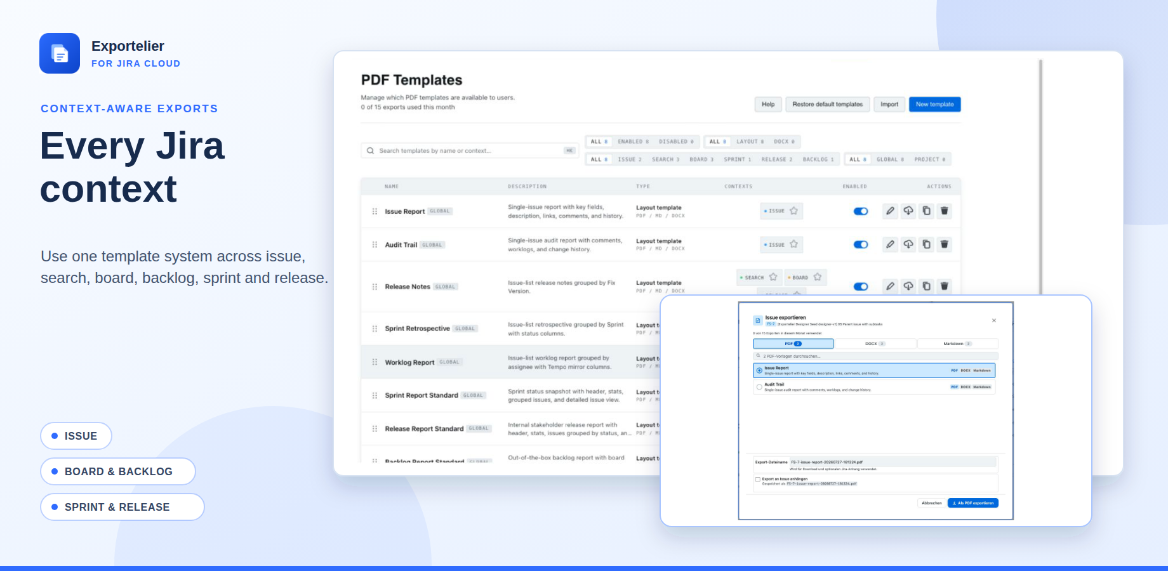Switch to the Markdown tab in export dialog
This screenshot has height=571, width=1168.
click(957, 344)
